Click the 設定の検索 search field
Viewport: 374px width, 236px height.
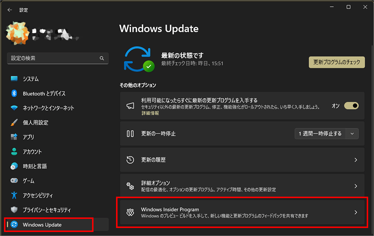coord(58,58)
